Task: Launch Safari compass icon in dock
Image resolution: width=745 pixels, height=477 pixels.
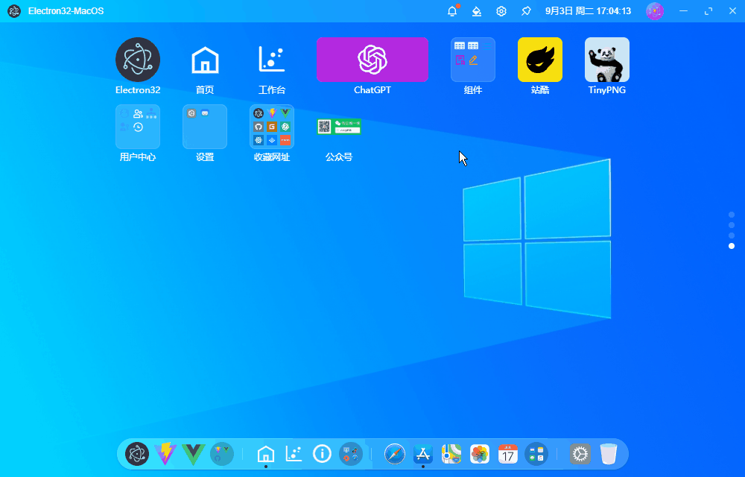Action: coord(395,454)
